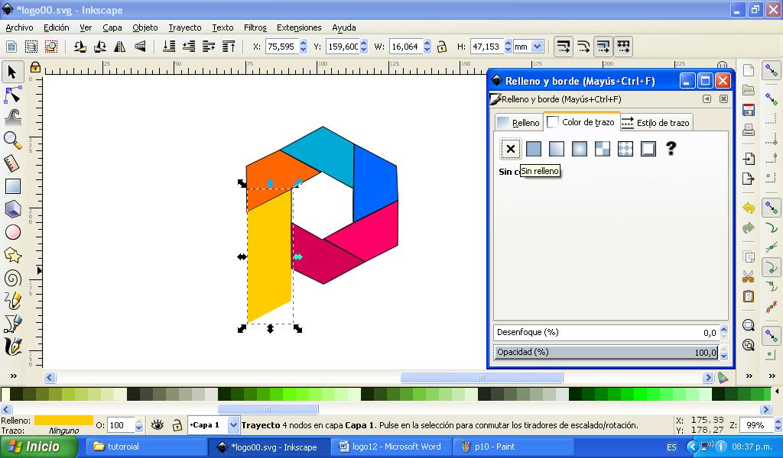783x458 pixels.
Task: Toggle the width/height lock ratio padlock
Action: [x=441, y=47]
